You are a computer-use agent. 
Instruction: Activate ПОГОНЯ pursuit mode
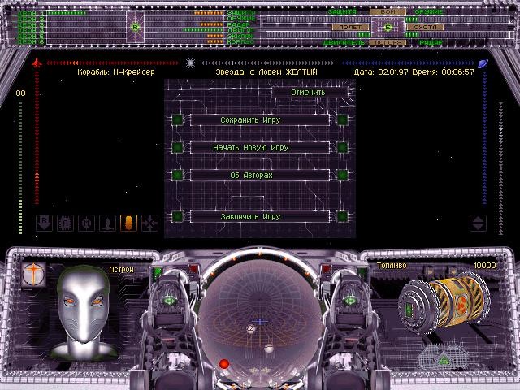[x=388, y=43]
